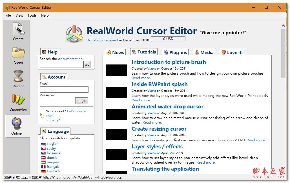Switch to the Plug-ins tab

pos(175,52)
